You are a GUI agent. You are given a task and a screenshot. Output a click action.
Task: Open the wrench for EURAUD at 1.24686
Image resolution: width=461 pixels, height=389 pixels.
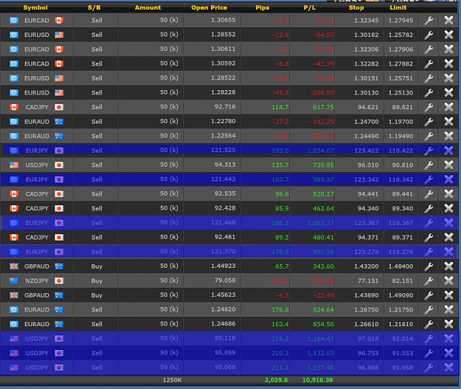pyautogui.click(x=429, y=324)
